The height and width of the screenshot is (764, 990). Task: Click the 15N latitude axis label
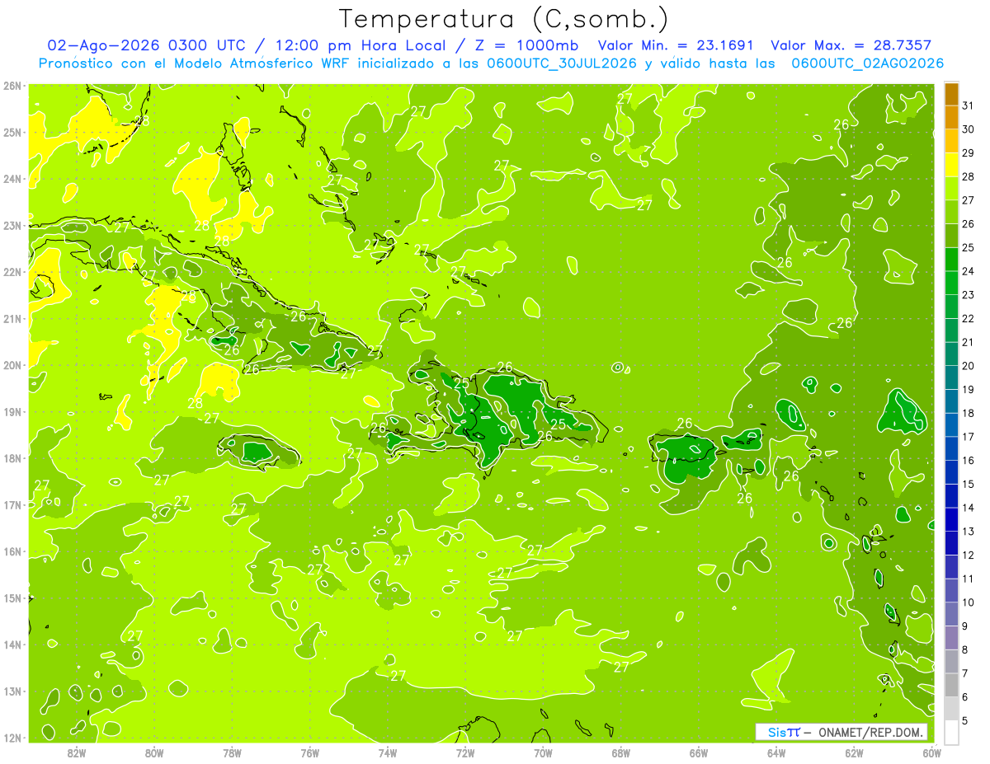coord(12,598)
